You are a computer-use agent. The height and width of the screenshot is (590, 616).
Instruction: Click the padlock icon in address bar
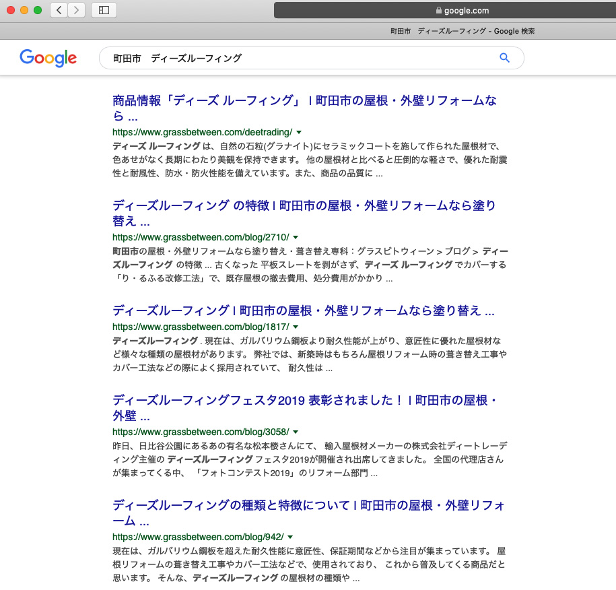coord(439,10)
